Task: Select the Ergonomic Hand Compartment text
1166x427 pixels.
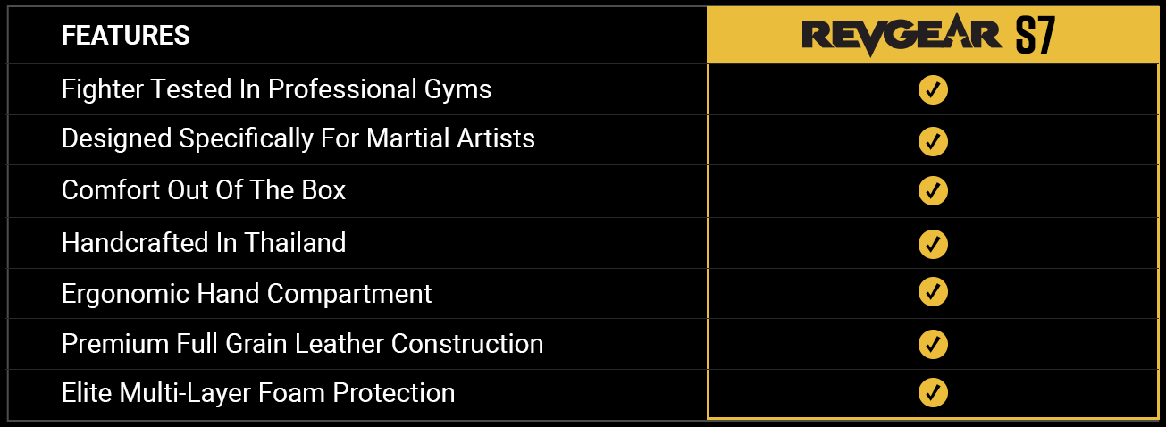Action: [x=247, y=294]
